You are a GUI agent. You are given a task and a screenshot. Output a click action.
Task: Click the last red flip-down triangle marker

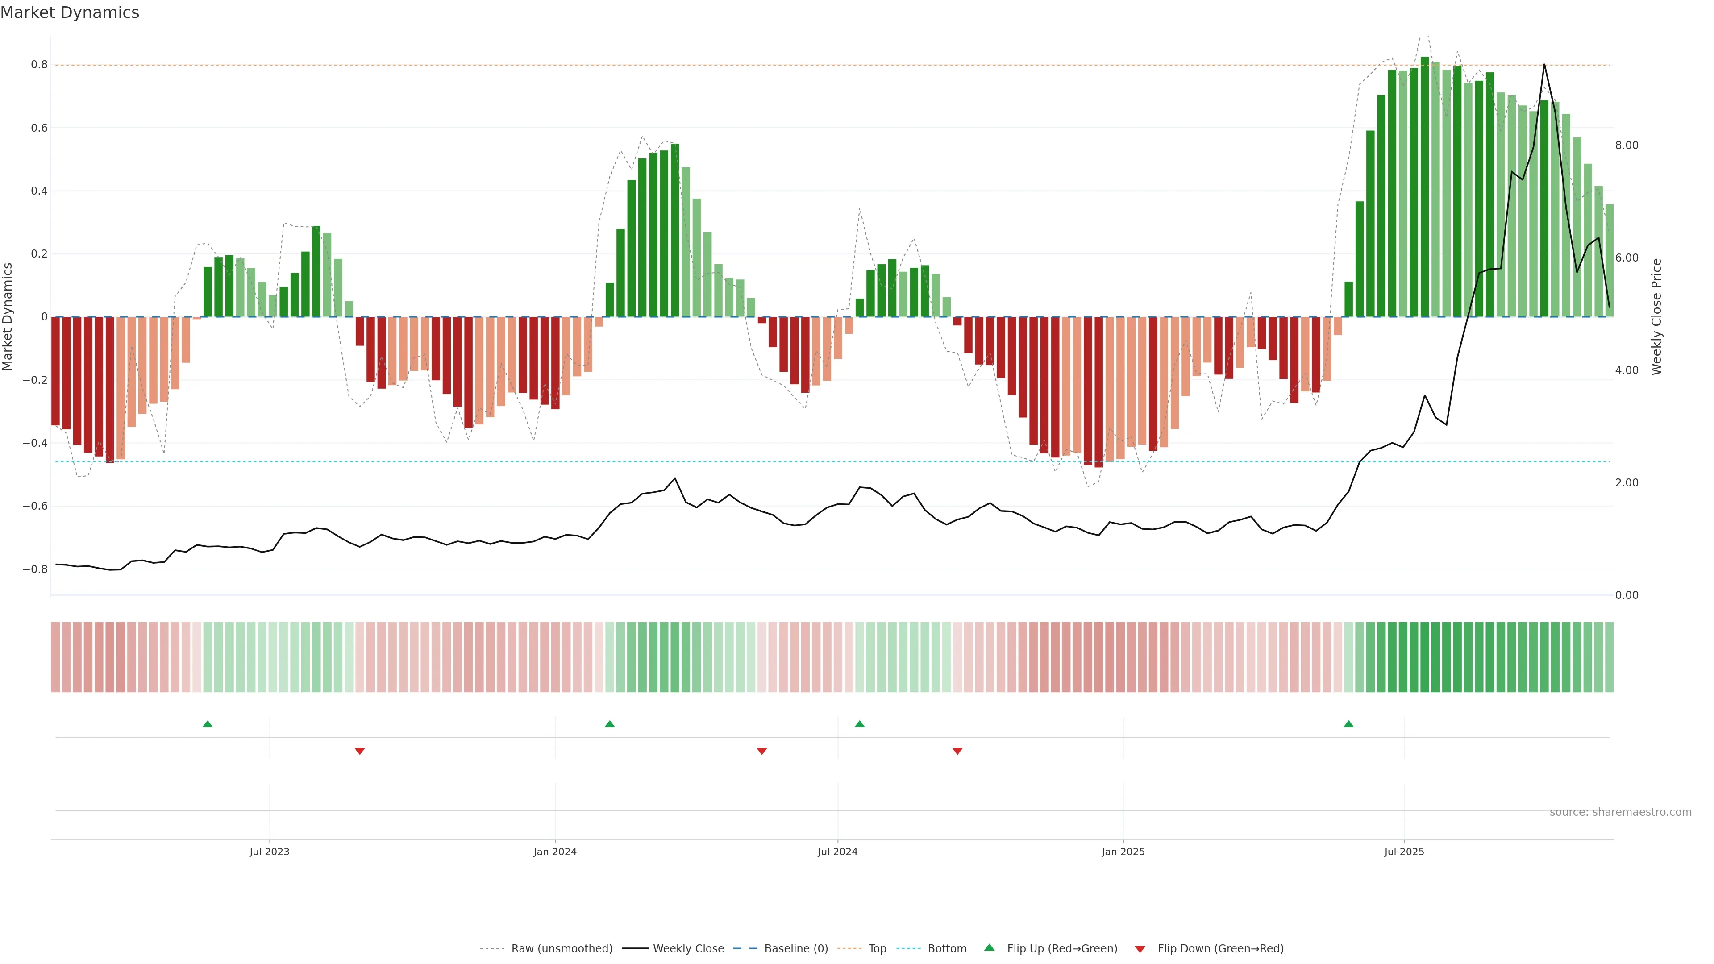957,751
